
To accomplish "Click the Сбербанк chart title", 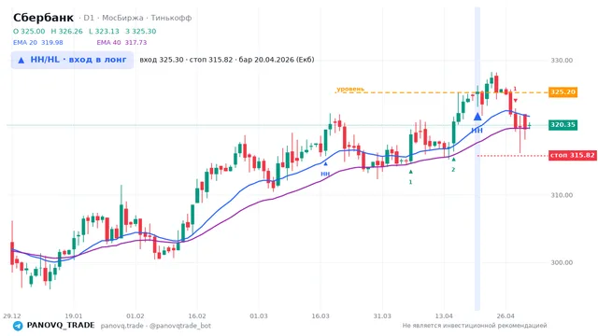I will click(44, 18).
